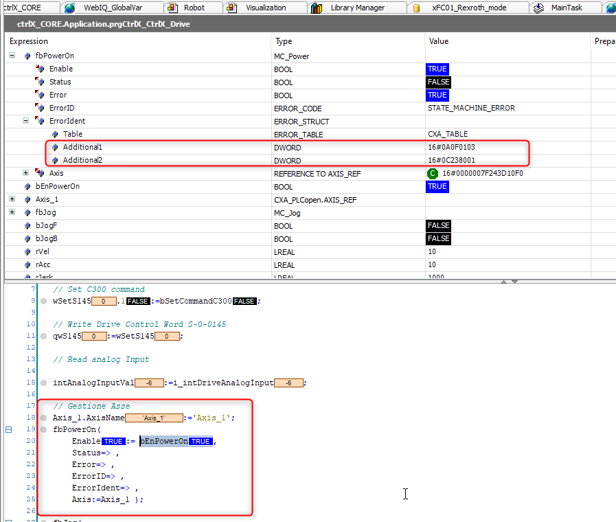Toggle breakpoint dot on line 18
The width and height of the screenshot is (616, 522).
pos(43,418)
